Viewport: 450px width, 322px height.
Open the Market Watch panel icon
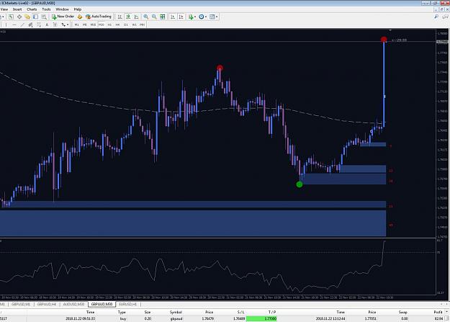(11, 17)
